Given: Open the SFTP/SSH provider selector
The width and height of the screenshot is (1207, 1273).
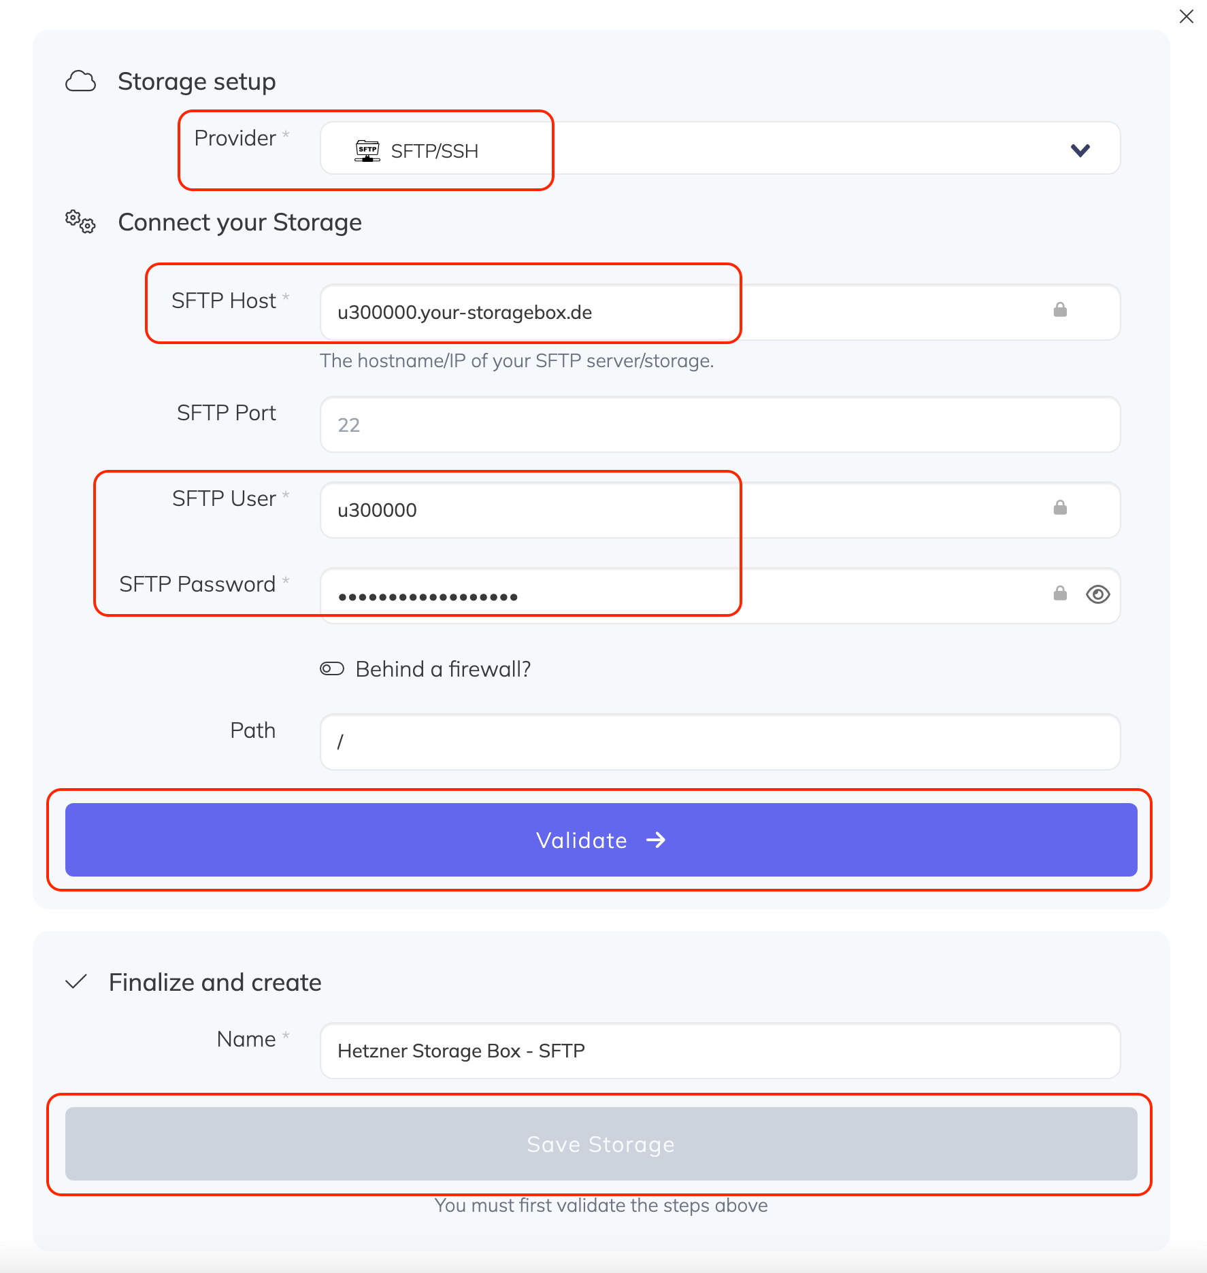Looking at the screenshot, I should pyautogui.click(x=680, y=149).
